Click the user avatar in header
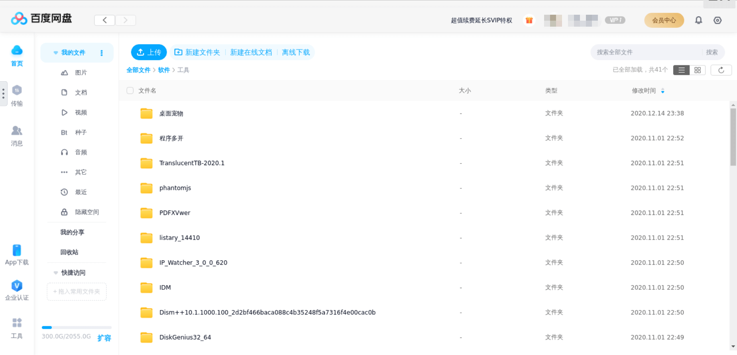 [553, 20]
